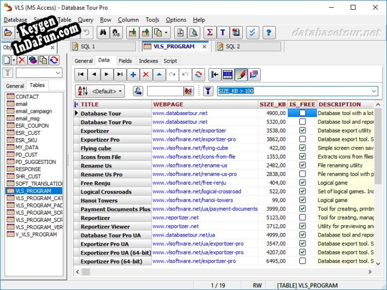This screenshot has height=290, width=387.
Task: Open the Column menu
Action: 128,20
